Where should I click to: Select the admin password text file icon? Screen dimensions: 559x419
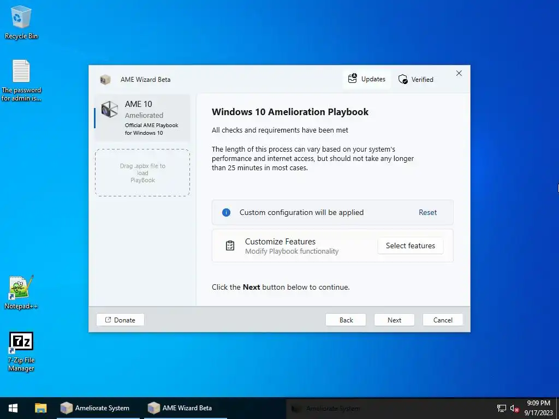coord(21,81)
